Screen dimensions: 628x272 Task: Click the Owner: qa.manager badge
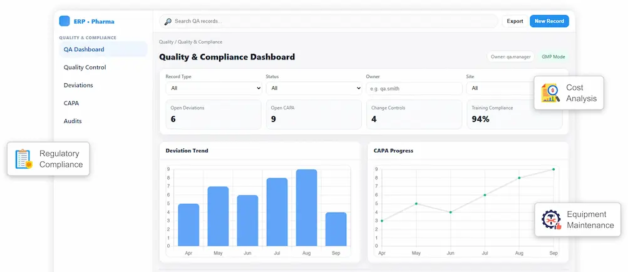click(511, 57)
